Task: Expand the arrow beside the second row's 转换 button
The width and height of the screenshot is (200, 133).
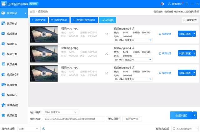Action: click(x=194, y=53)
